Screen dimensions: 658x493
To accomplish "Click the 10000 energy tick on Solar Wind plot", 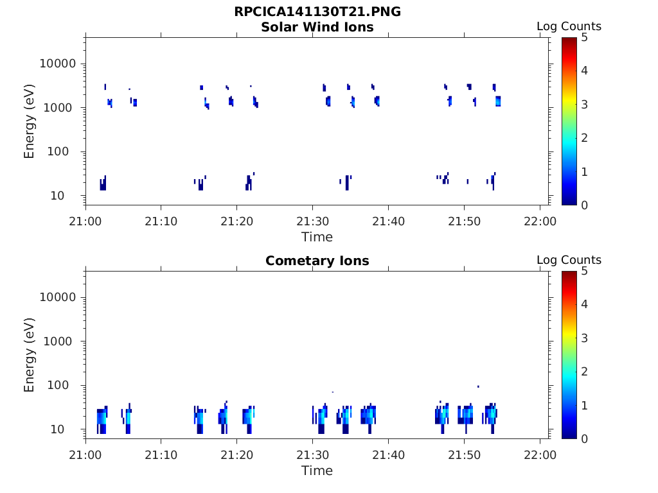I will click(x=58, y=64).
